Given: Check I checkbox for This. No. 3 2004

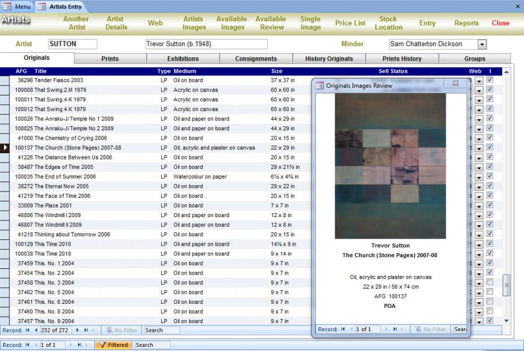Looking at the screenshot, I should [490, 282].
